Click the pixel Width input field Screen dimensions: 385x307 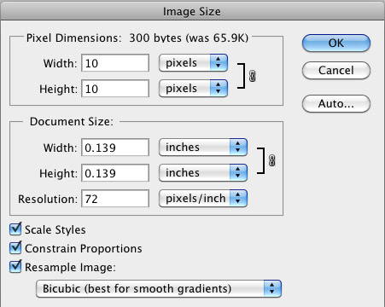pos(115,63)
